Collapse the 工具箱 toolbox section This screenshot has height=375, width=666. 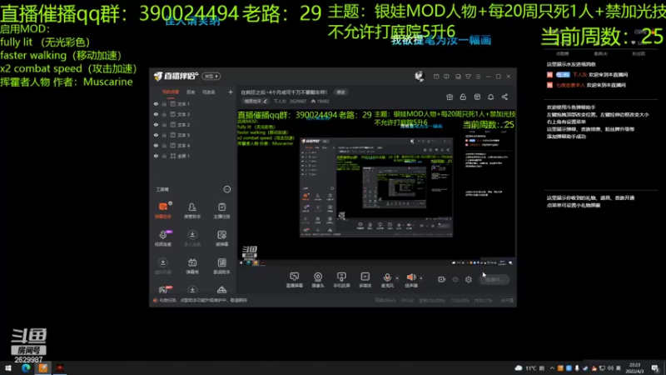[227, 189]
